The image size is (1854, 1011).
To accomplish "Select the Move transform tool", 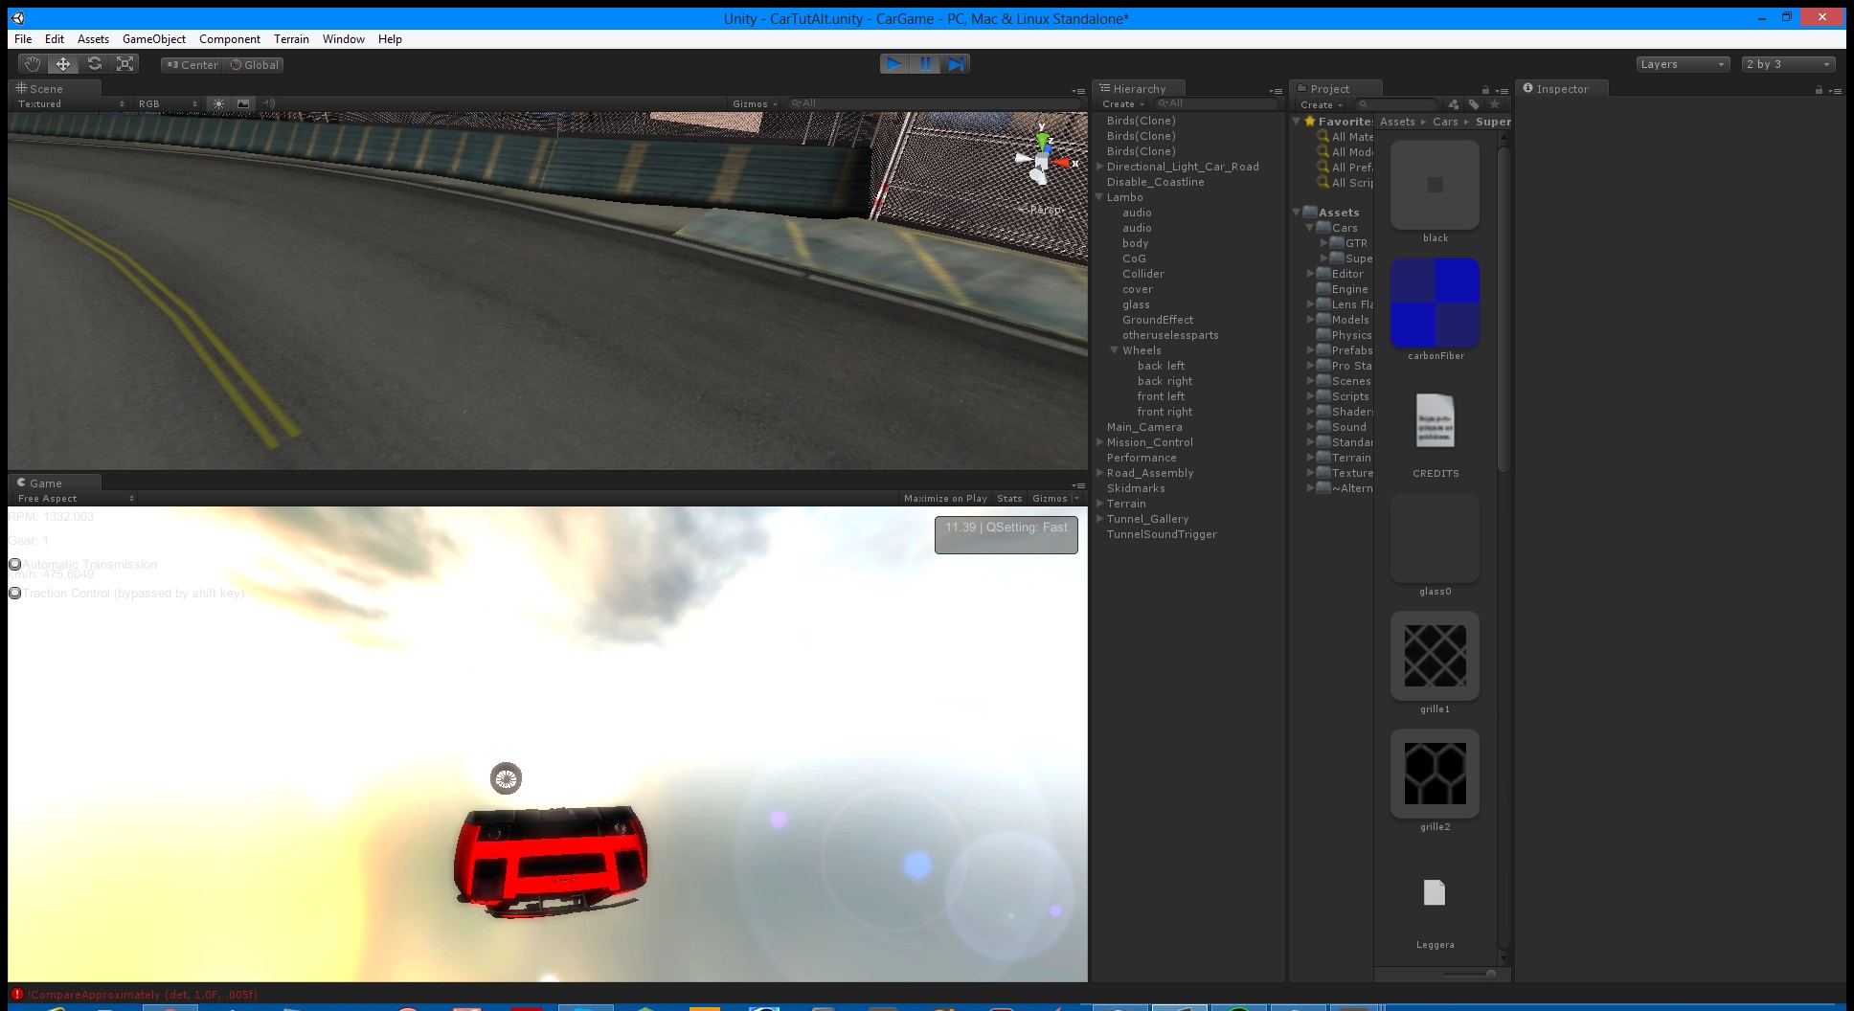I will pyautogui.click(x=62, y=63).
